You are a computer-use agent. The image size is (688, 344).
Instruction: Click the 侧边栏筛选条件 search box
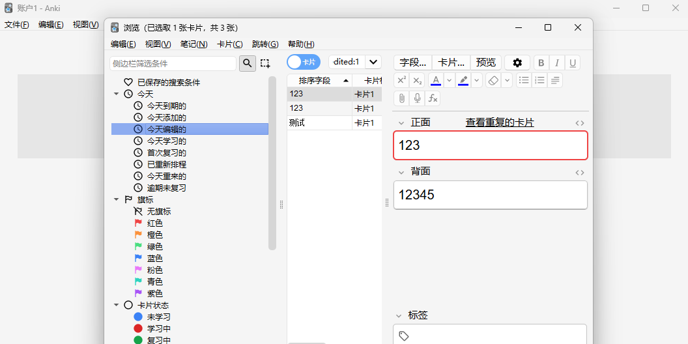(173, 63)
